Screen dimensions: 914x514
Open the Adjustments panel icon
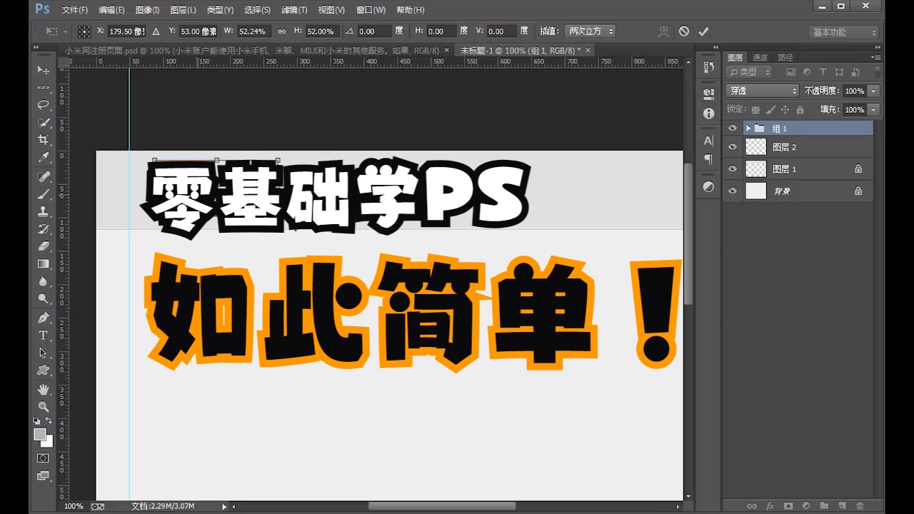coord(708,187)
